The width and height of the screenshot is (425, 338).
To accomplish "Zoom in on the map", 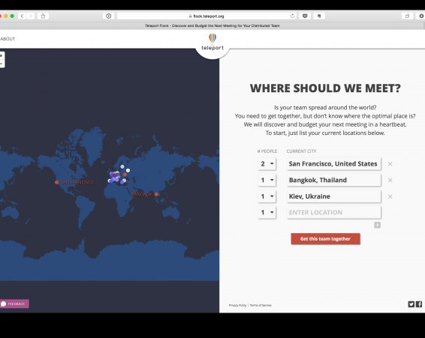I will click(x=2, y=55).
